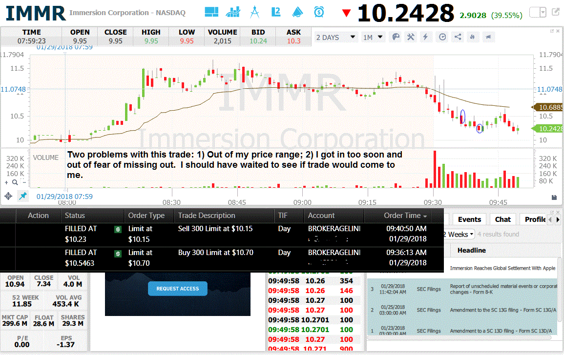Open Immersion Reaches Global Settlement With Apple headline

pos(502,268)
